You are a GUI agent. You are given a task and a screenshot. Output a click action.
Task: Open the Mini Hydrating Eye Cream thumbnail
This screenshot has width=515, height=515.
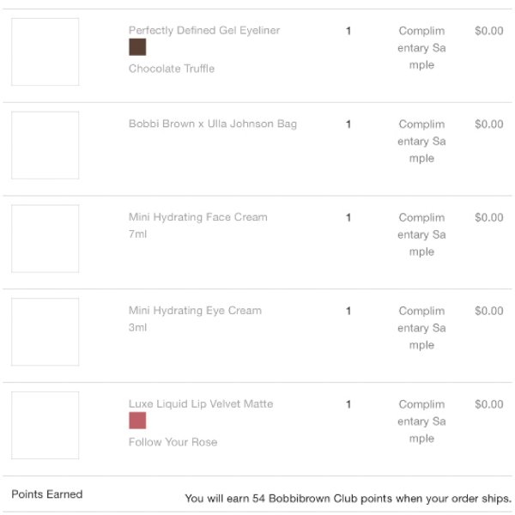tap(45, 332)
